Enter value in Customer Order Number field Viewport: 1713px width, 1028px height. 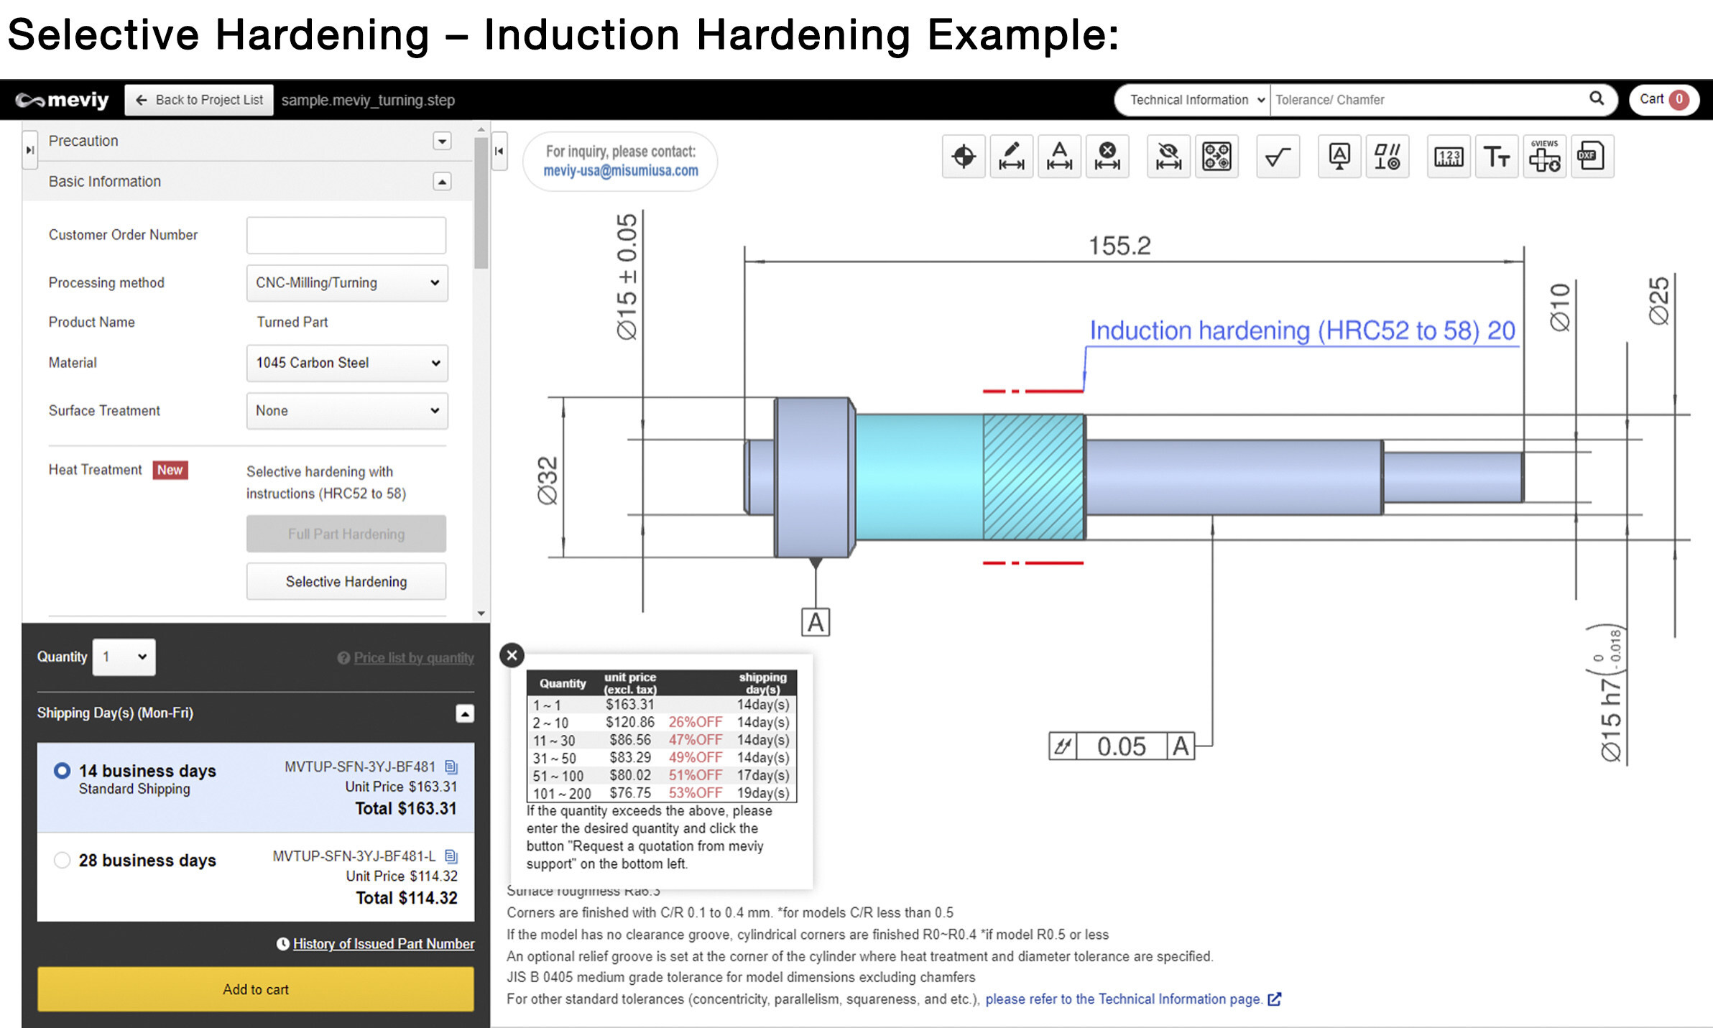point(346,233)
